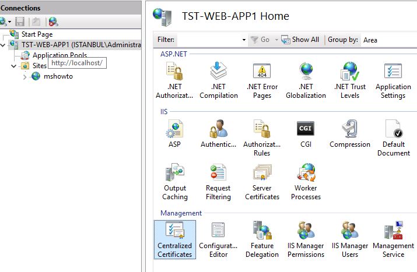Open the ASP feature icon
The image size is (417, 272).
[174, 133]
